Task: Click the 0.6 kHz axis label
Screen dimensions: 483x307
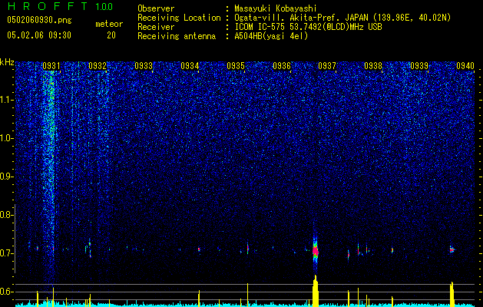Action: point(7,292)
